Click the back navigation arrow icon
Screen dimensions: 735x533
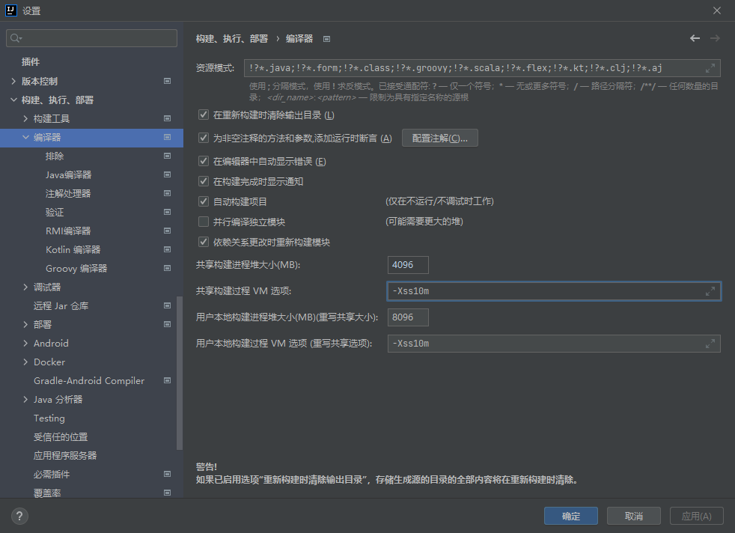pyautogui.click(x=695, y=38)
